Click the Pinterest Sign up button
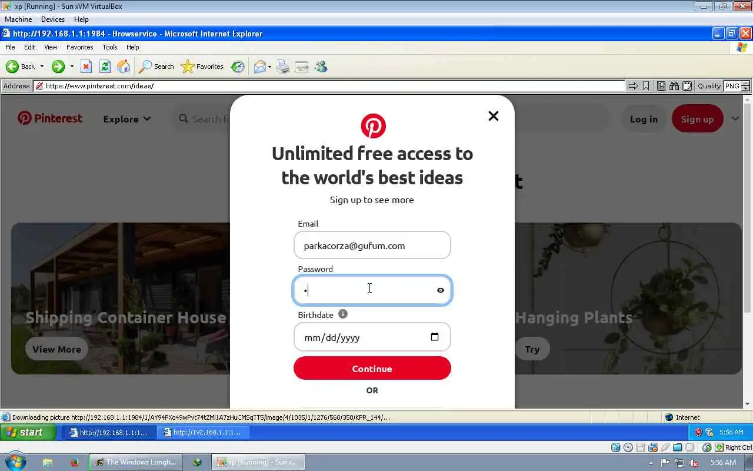This screenshot has height=471, width=753. click(698, 119)
